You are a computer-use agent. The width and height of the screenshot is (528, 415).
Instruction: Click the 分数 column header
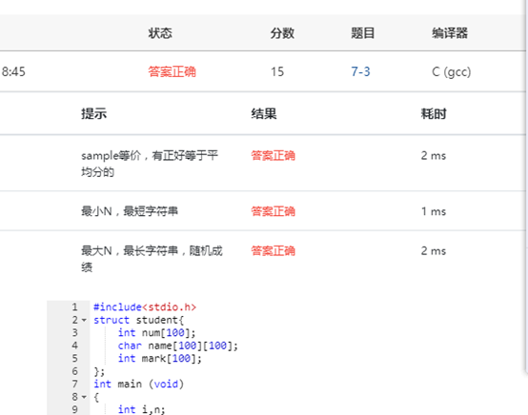[282, 33]
